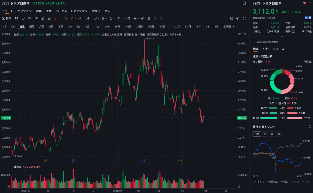Toggle drawings visibility eye icon
313x193 pixels.
143,18
